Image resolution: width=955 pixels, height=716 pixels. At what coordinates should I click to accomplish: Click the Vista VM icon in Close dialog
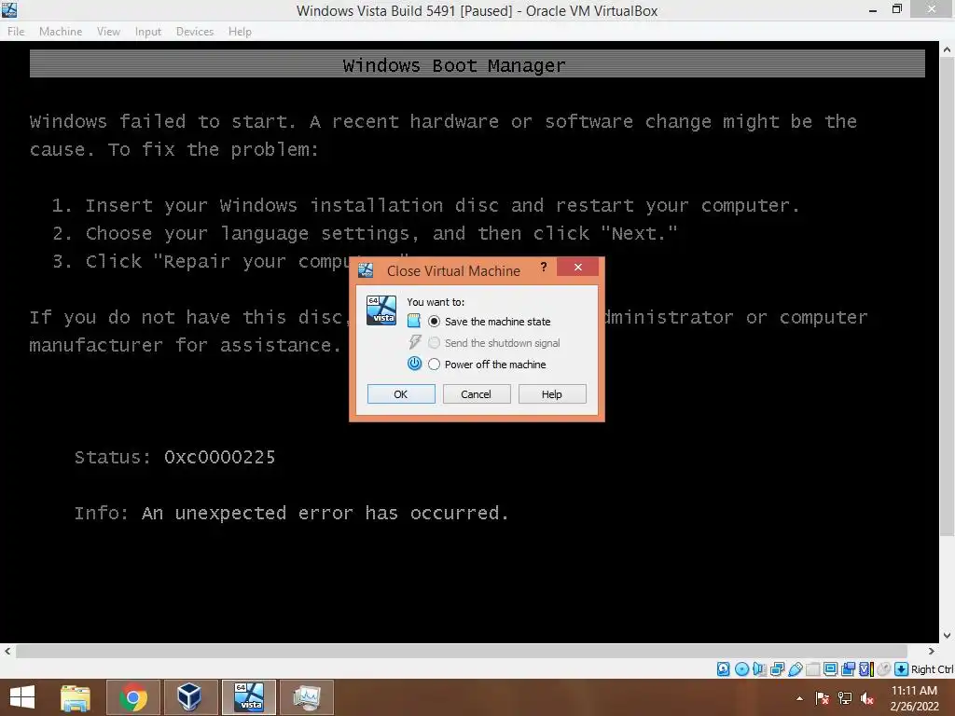(x=381, y=310)
